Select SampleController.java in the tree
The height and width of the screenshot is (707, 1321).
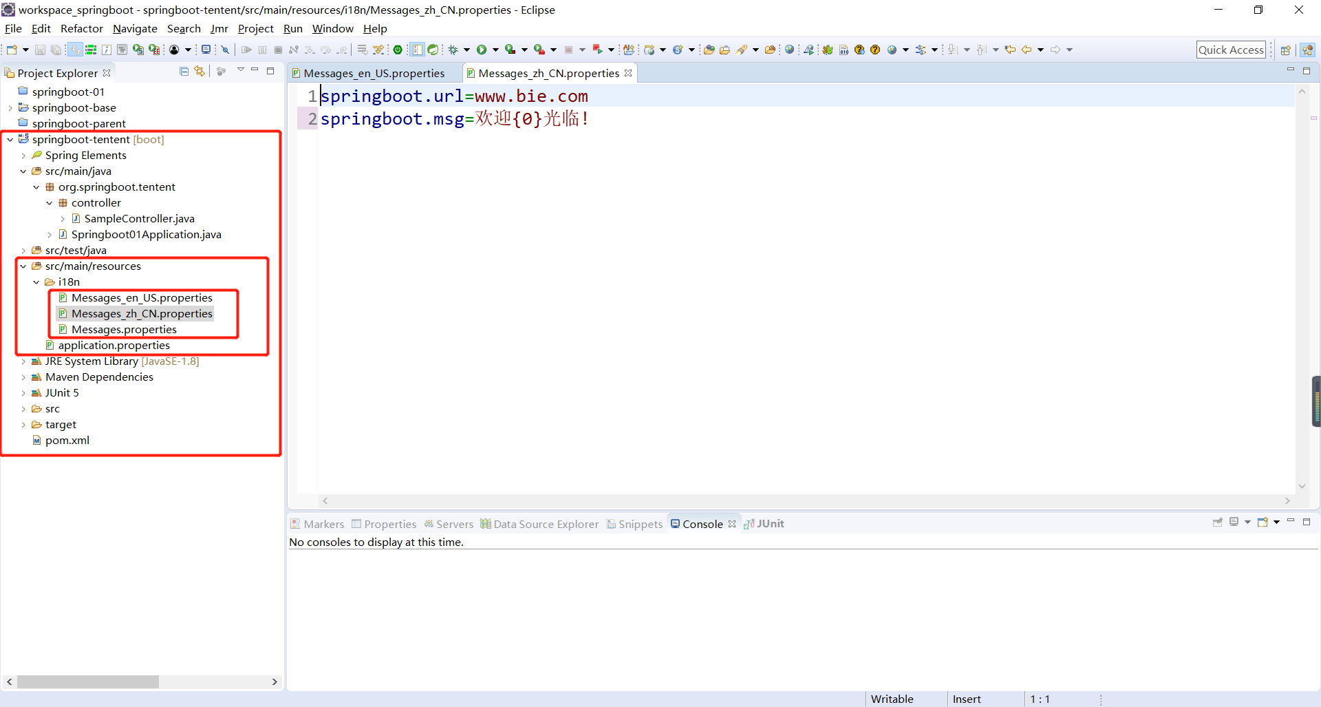click(x=139, y=219)
